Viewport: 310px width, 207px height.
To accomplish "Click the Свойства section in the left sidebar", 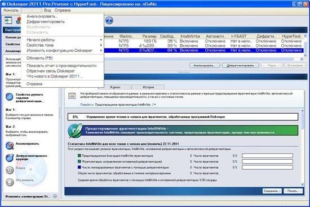I will click(12, 44).
